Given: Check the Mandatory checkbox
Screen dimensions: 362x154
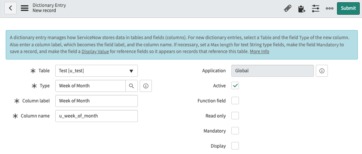Looking at the screenshot, I should (235, 131).
